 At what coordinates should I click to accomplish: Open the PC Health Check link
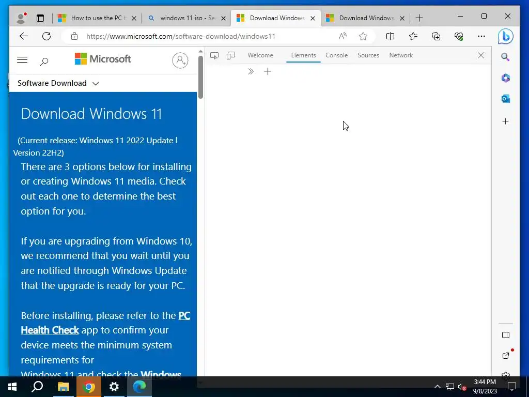(x=105, y=323)
